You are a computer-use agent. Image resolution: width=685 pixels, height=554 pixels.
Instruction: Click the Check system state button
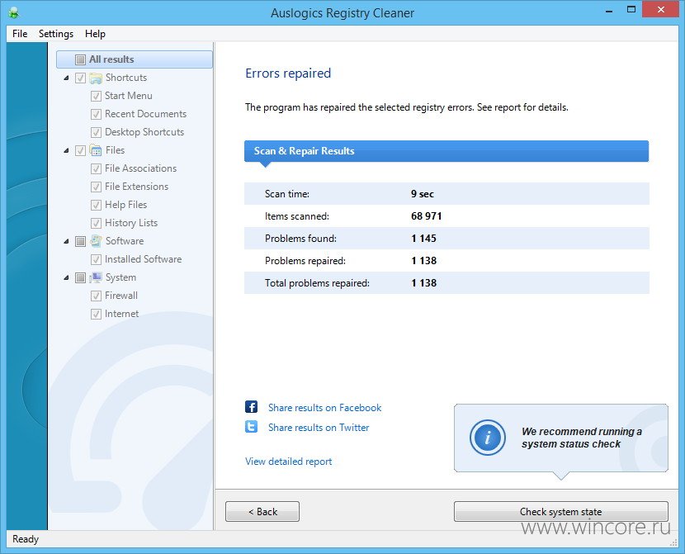click(x=561, y=511)
